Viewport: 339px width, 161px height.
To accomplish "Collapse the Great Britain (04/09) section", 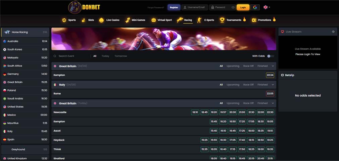I will pos(273,66).
